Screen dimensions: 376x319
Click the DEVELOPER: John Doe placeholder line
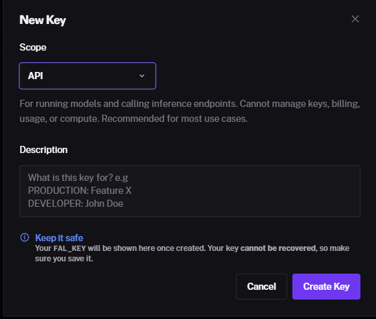coord(76,204)
